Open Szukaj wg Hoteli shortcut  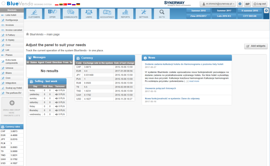(x=12, y=88)
